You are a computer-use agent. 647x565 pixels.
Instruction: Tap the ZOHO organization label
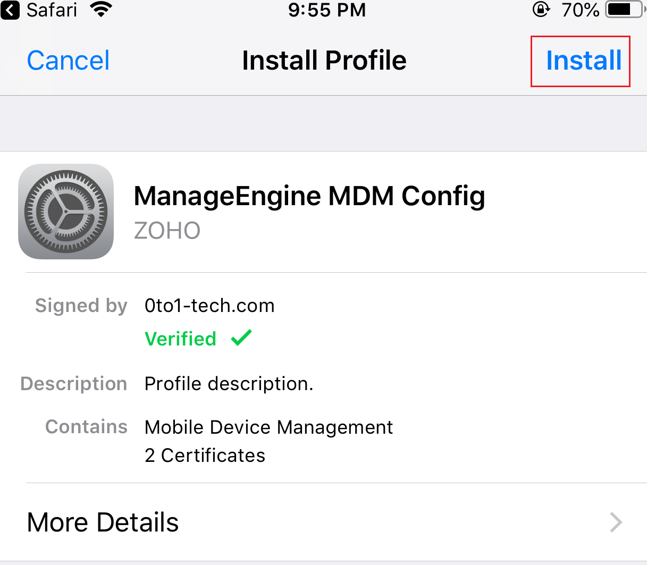coord(167,230)
